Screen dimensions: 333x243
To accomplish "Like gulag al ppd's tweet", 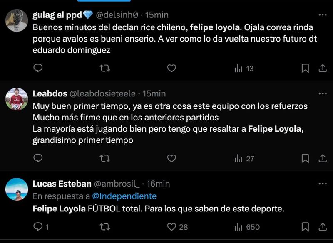I will click(x=171, y=68).
